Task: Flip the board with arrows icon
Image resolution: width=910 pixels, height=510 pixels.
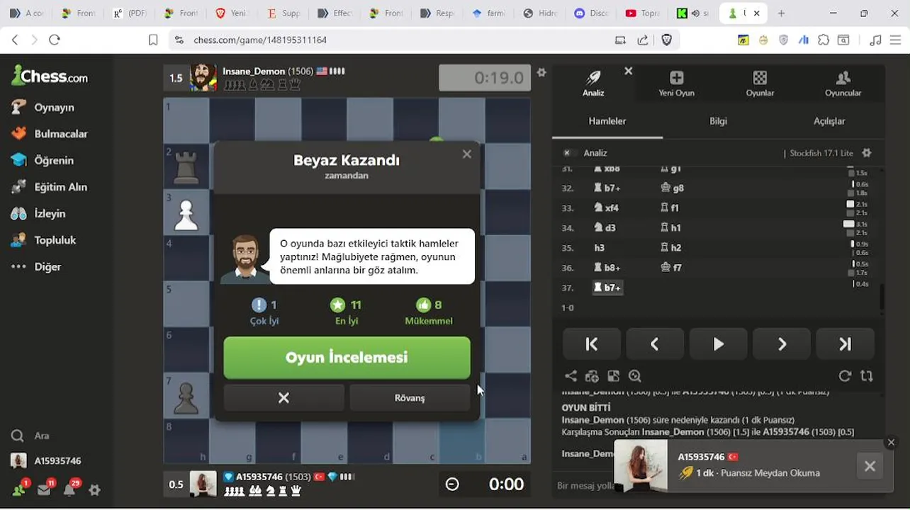Action: pos(866,376)
